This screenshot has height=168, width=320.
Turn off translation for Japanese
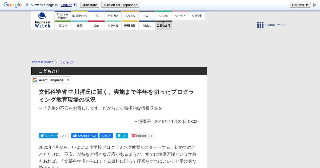pos(120,5)
